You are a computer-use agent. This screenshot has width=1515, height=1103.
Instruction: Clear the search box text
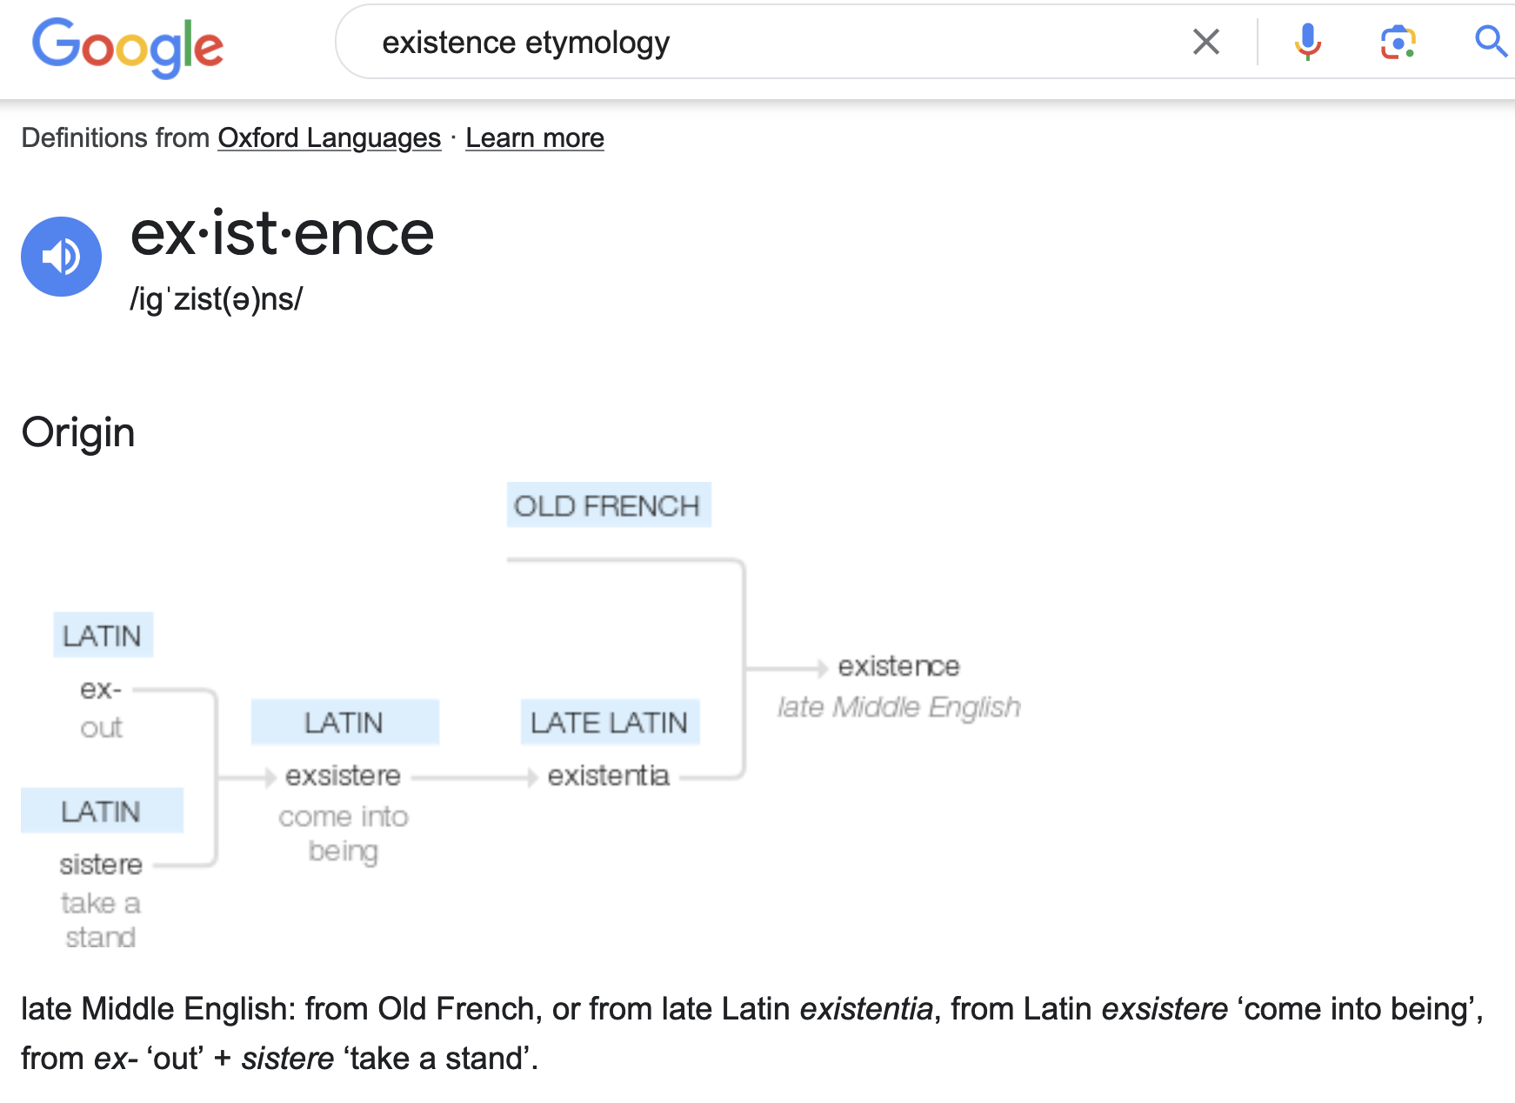coord(1205,42)
